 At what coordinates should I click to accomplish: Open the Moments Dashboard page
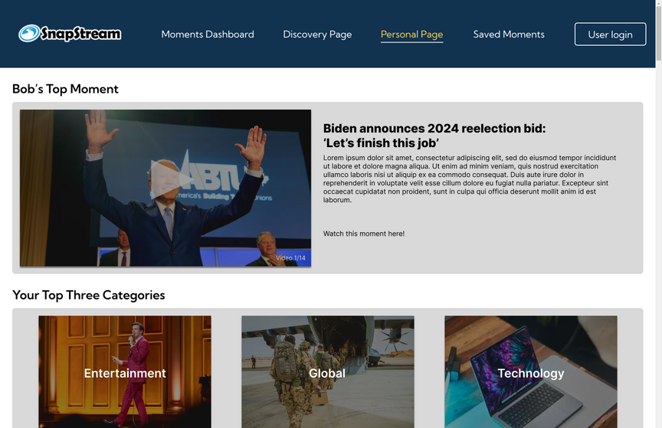208,34
